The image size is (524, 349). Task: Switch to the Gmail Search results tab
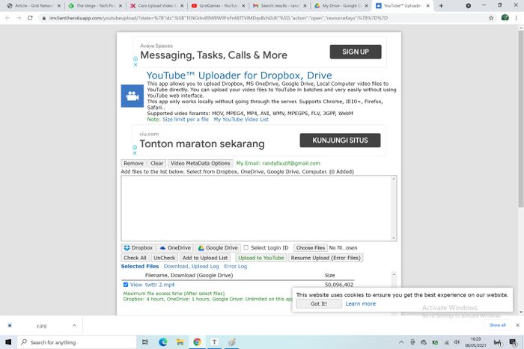point(279,6)
